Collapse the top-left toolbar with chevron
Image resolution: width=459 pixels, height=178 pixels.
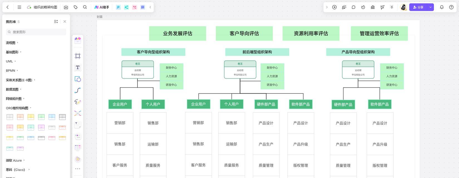tap(150, 7)
